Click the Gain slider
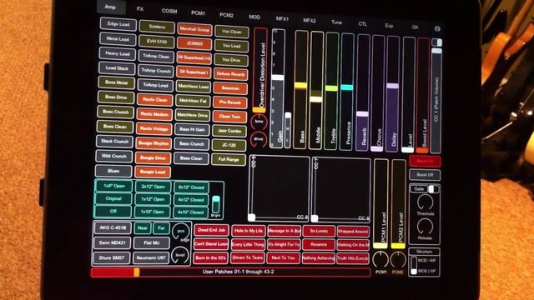This screenshot has height=300, width=534. 278,88
